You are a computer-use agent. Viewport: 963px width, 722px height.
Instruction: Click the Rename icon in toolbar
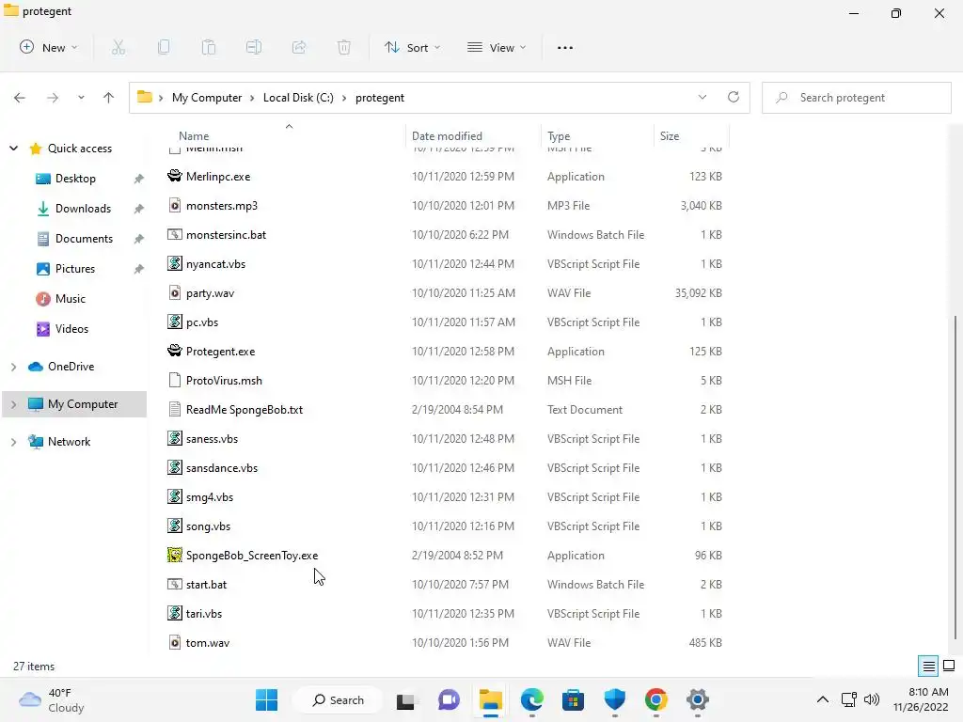(254, 47)
